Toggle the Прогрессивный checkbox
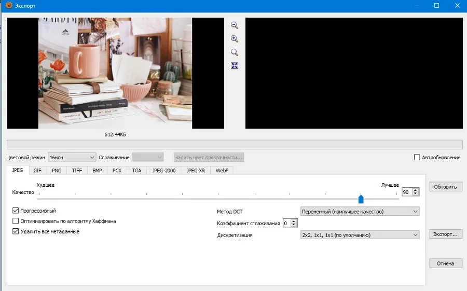Viewport: 467px width, 291px height. coord(16,211)
